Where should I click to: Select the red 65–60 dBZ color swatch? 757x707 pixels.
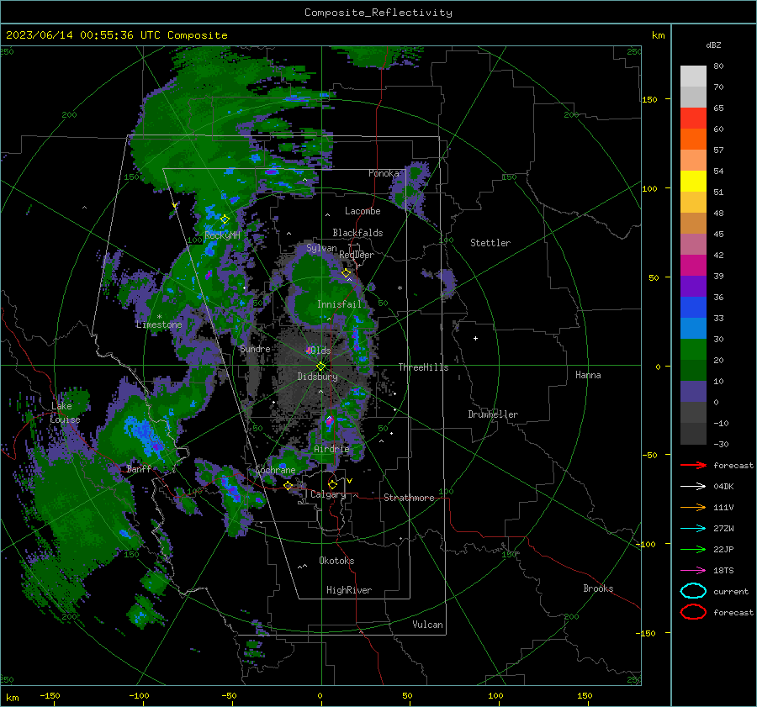(693, 118)
